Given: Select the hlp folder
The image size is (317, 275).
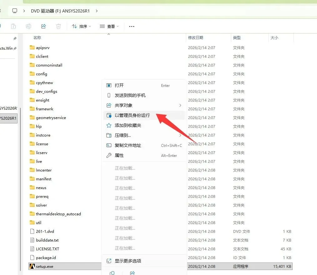Looking at the screenshot, I should (36, 126).
